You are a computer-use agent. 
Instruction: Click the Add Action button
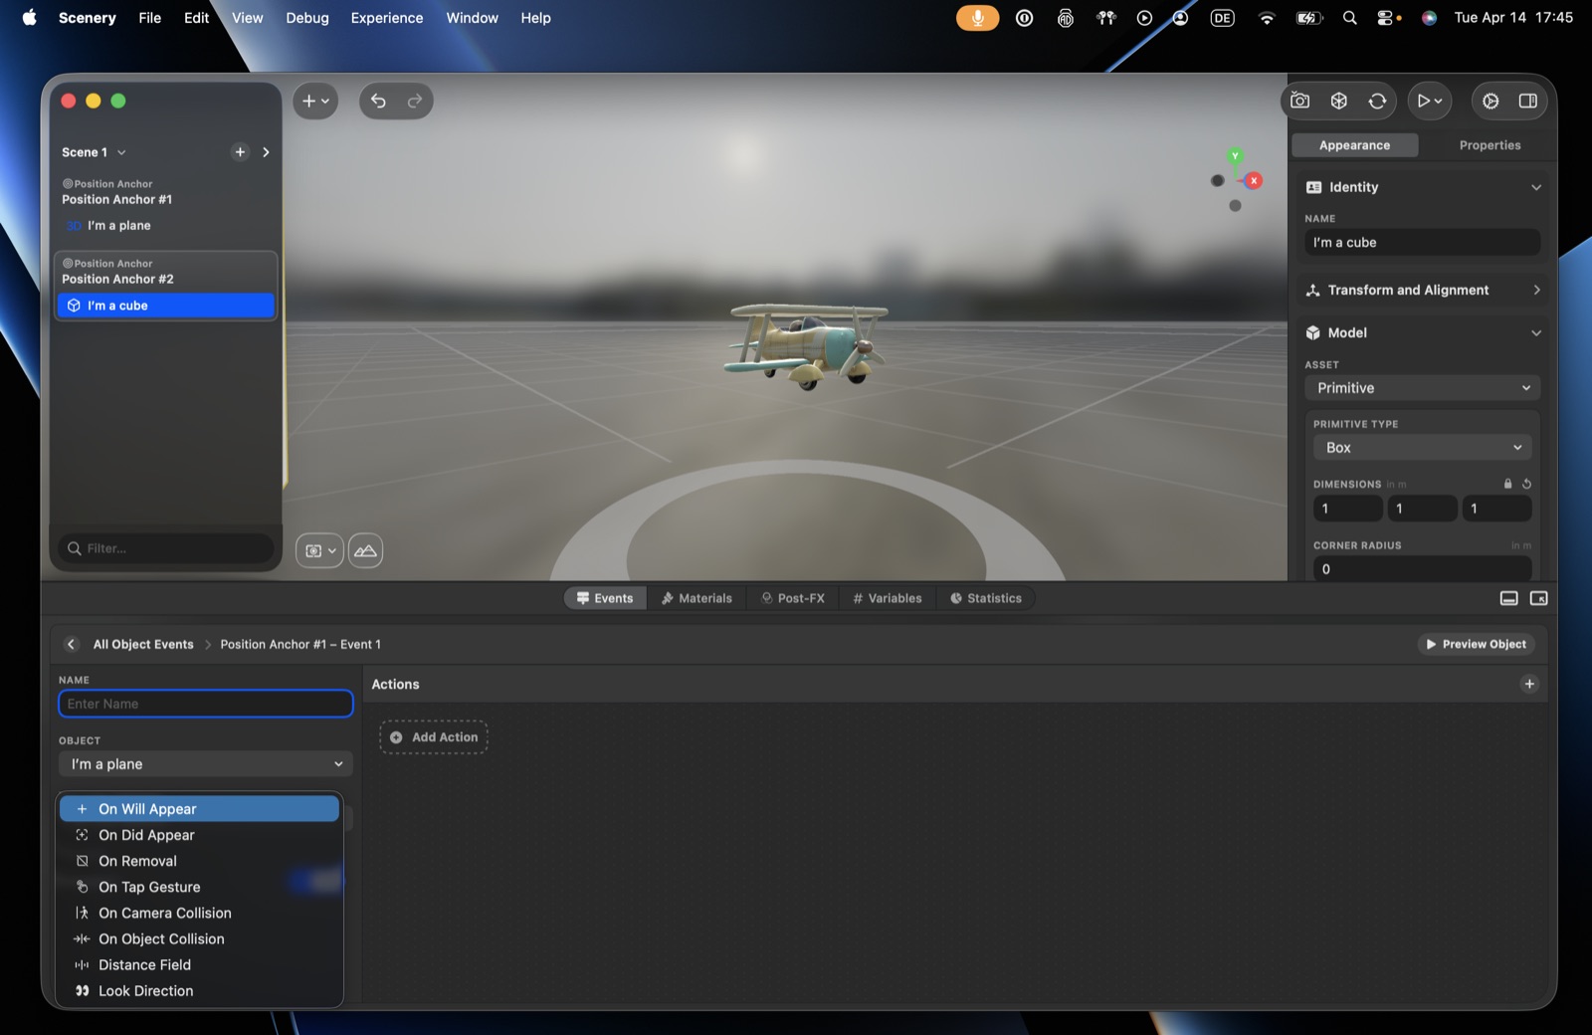point(434,737)
